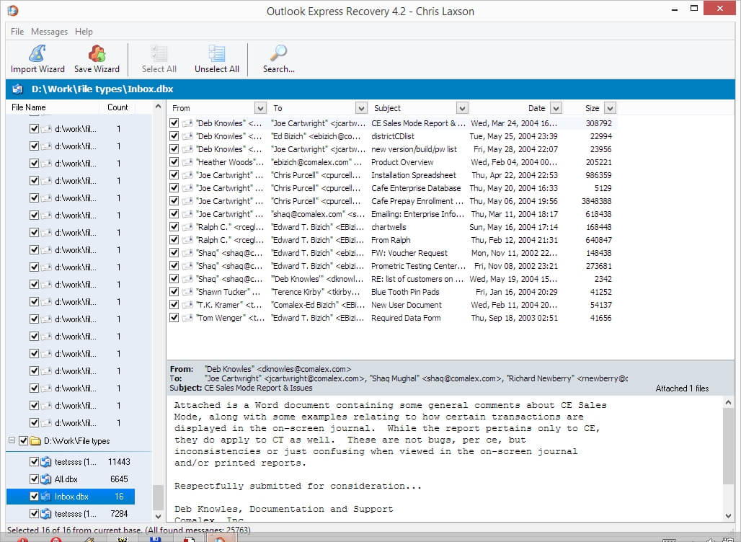
Task: Click the date Thu, Sep 18, 2003 02:51
Action: 514,318
